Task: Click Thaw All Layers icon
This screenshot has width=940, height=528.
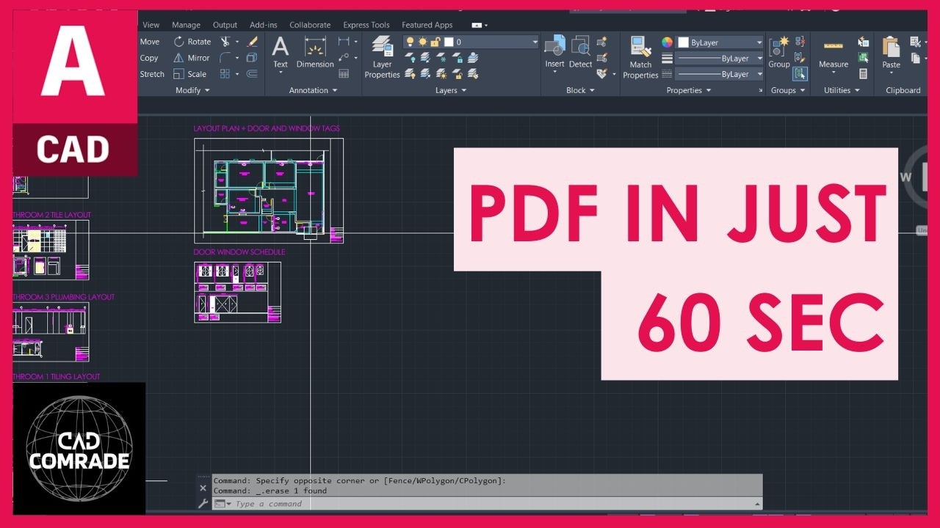Action: coord(442,74)
